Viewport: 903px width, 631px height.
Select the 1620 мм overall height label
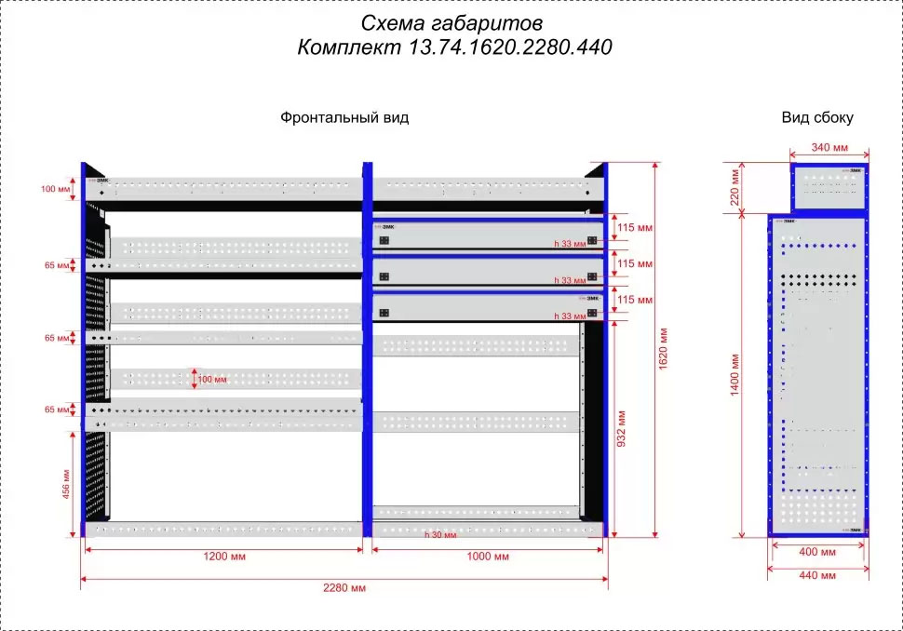point(664,351)
